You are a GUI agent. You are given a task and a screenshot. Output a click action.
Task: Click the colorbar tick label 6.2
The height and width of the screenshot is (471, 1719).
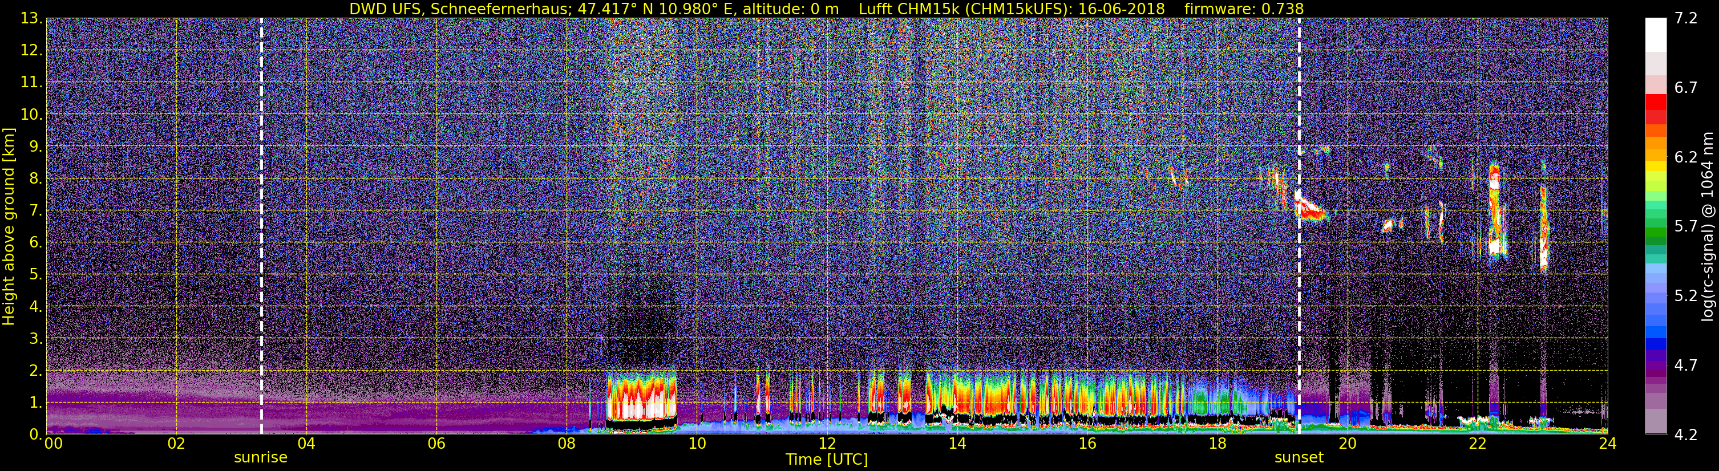1686,157
